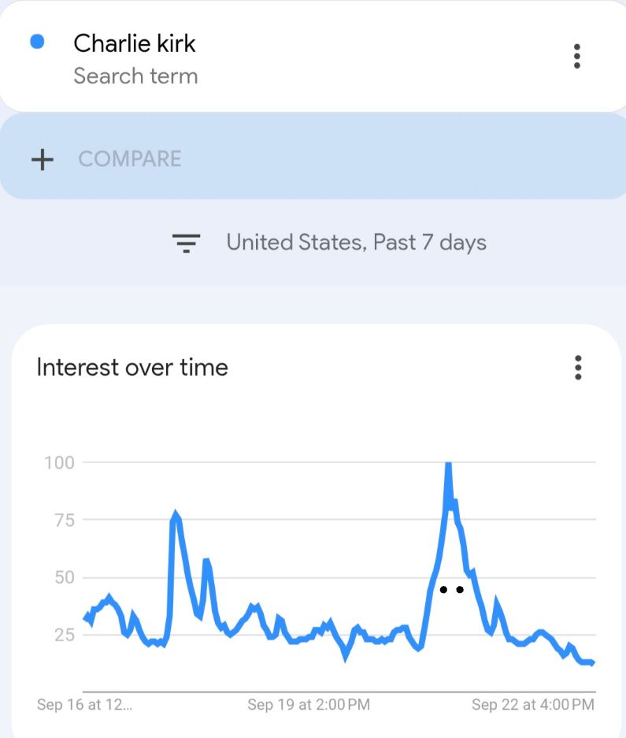Click the 100 y-axis value label
This screenshot has width=626, height=738.
[x=59, y=462]
